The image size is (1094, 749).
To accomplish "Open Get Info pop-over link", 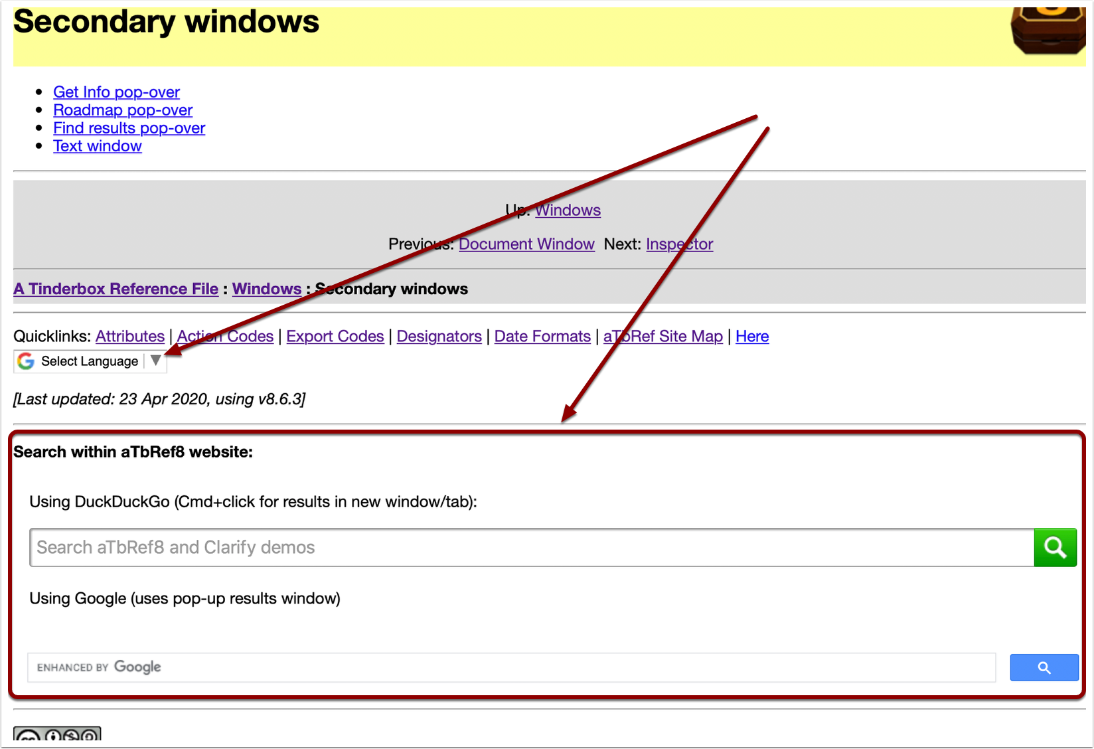I will click(x=116, y=92).
